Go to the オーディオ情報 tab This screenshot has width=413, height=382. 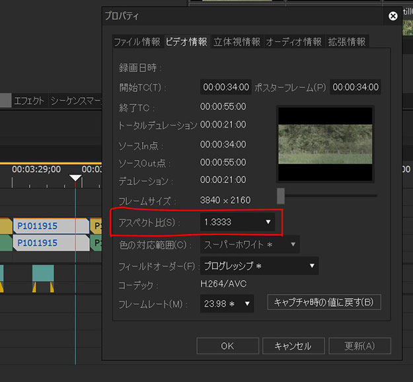click(294, 42)
